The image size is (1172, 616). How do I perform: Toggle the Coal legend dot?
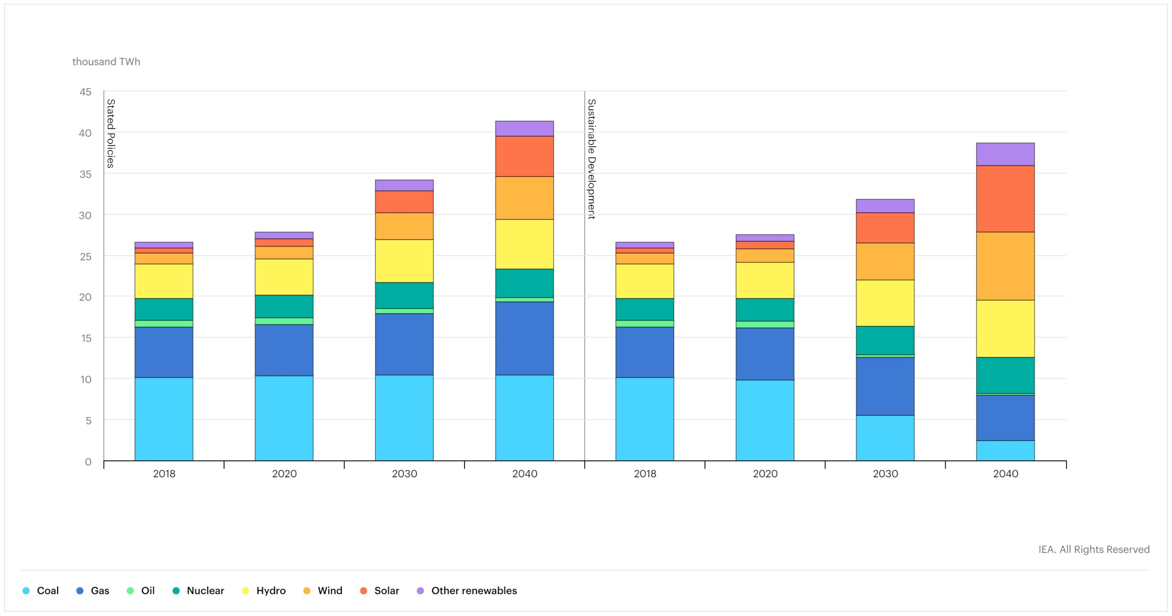click(26, 591)
